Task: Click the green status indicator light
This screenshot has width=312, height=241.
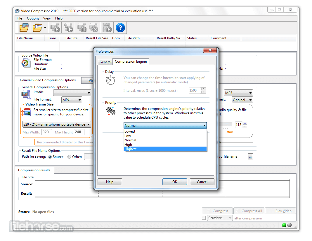Action: [284, 225]
